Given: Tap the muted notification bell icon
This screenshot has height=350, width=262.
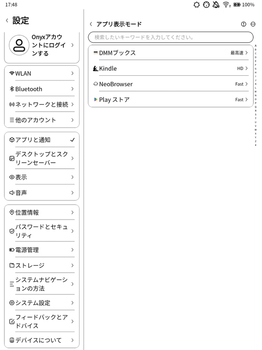Looking at the screenshot, I should [x=216, y=5].
